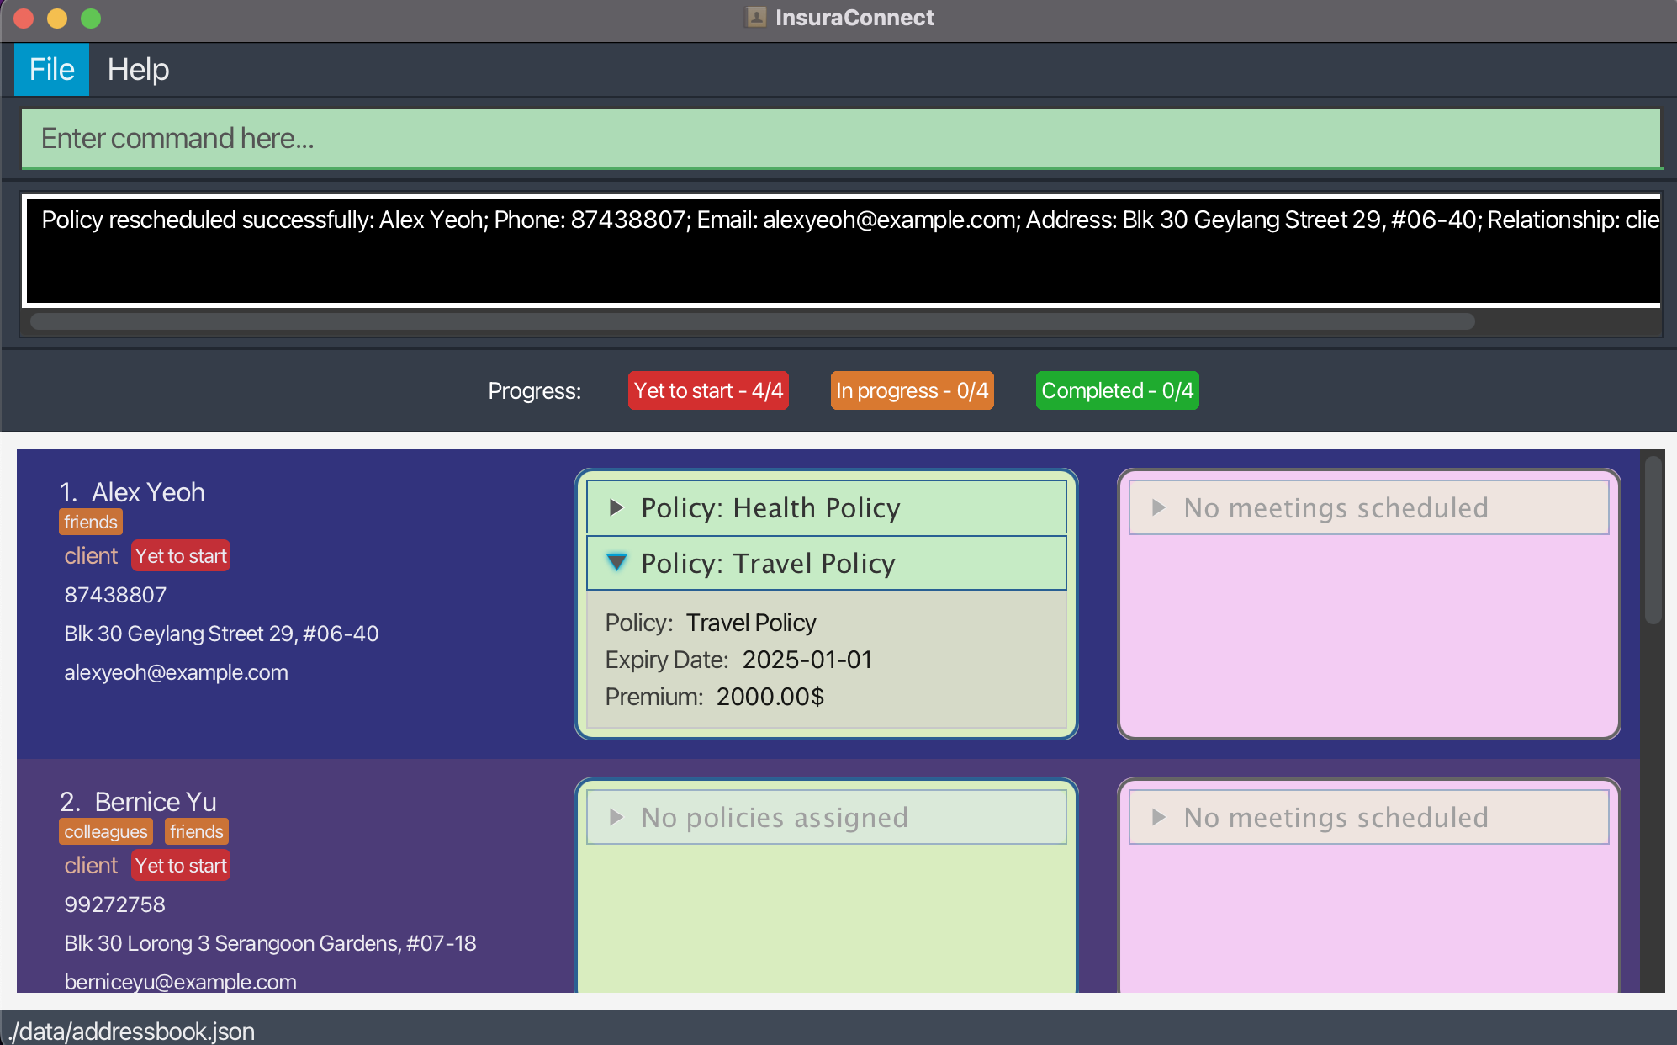Click the ./data/addressbook.json status bar path
The image size is (1677, 1045).
(131, 1031)
